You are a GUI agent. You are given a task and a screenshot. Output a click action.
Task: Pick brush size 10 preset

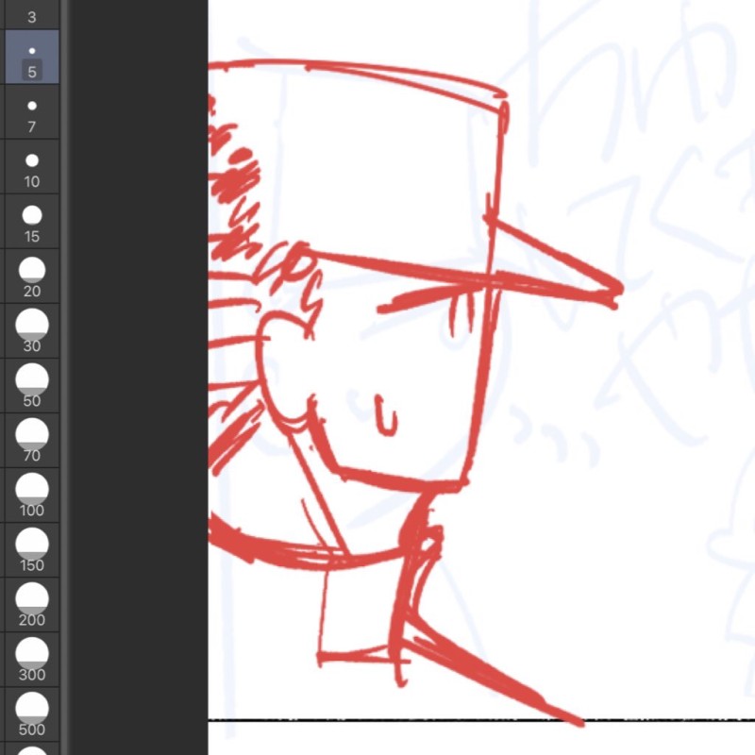tap(32, 167)
